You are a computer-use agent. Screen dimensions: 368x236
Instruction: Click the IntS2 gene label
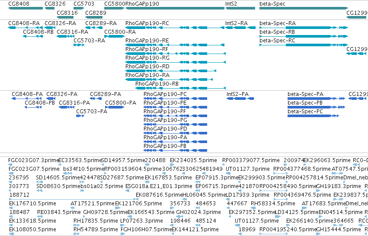point(231,4)
